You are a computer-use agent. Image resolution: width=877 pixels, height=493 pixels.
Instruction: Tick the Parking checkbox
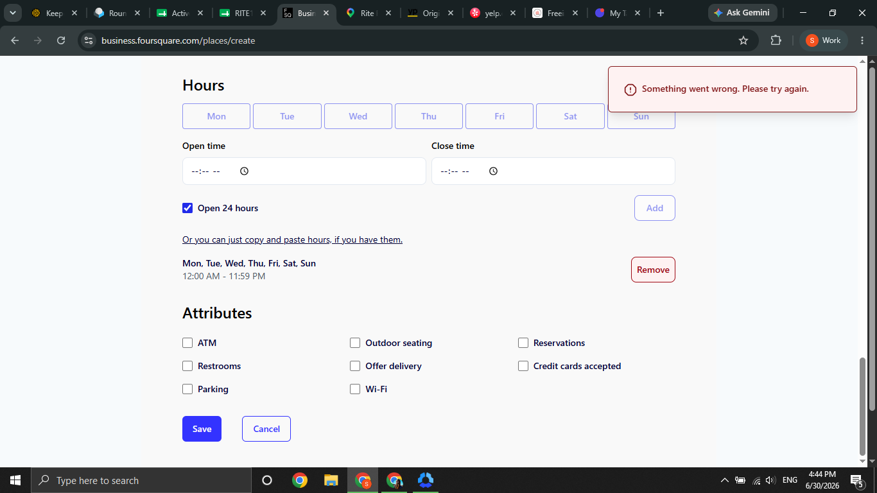pos(187,389)
